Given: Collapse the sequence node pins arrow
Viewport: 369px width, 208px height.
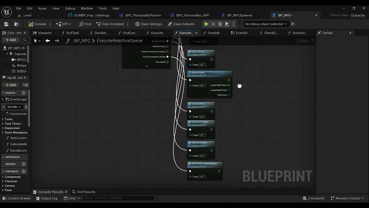Looking at the screenshot, I should coord(146,66).
